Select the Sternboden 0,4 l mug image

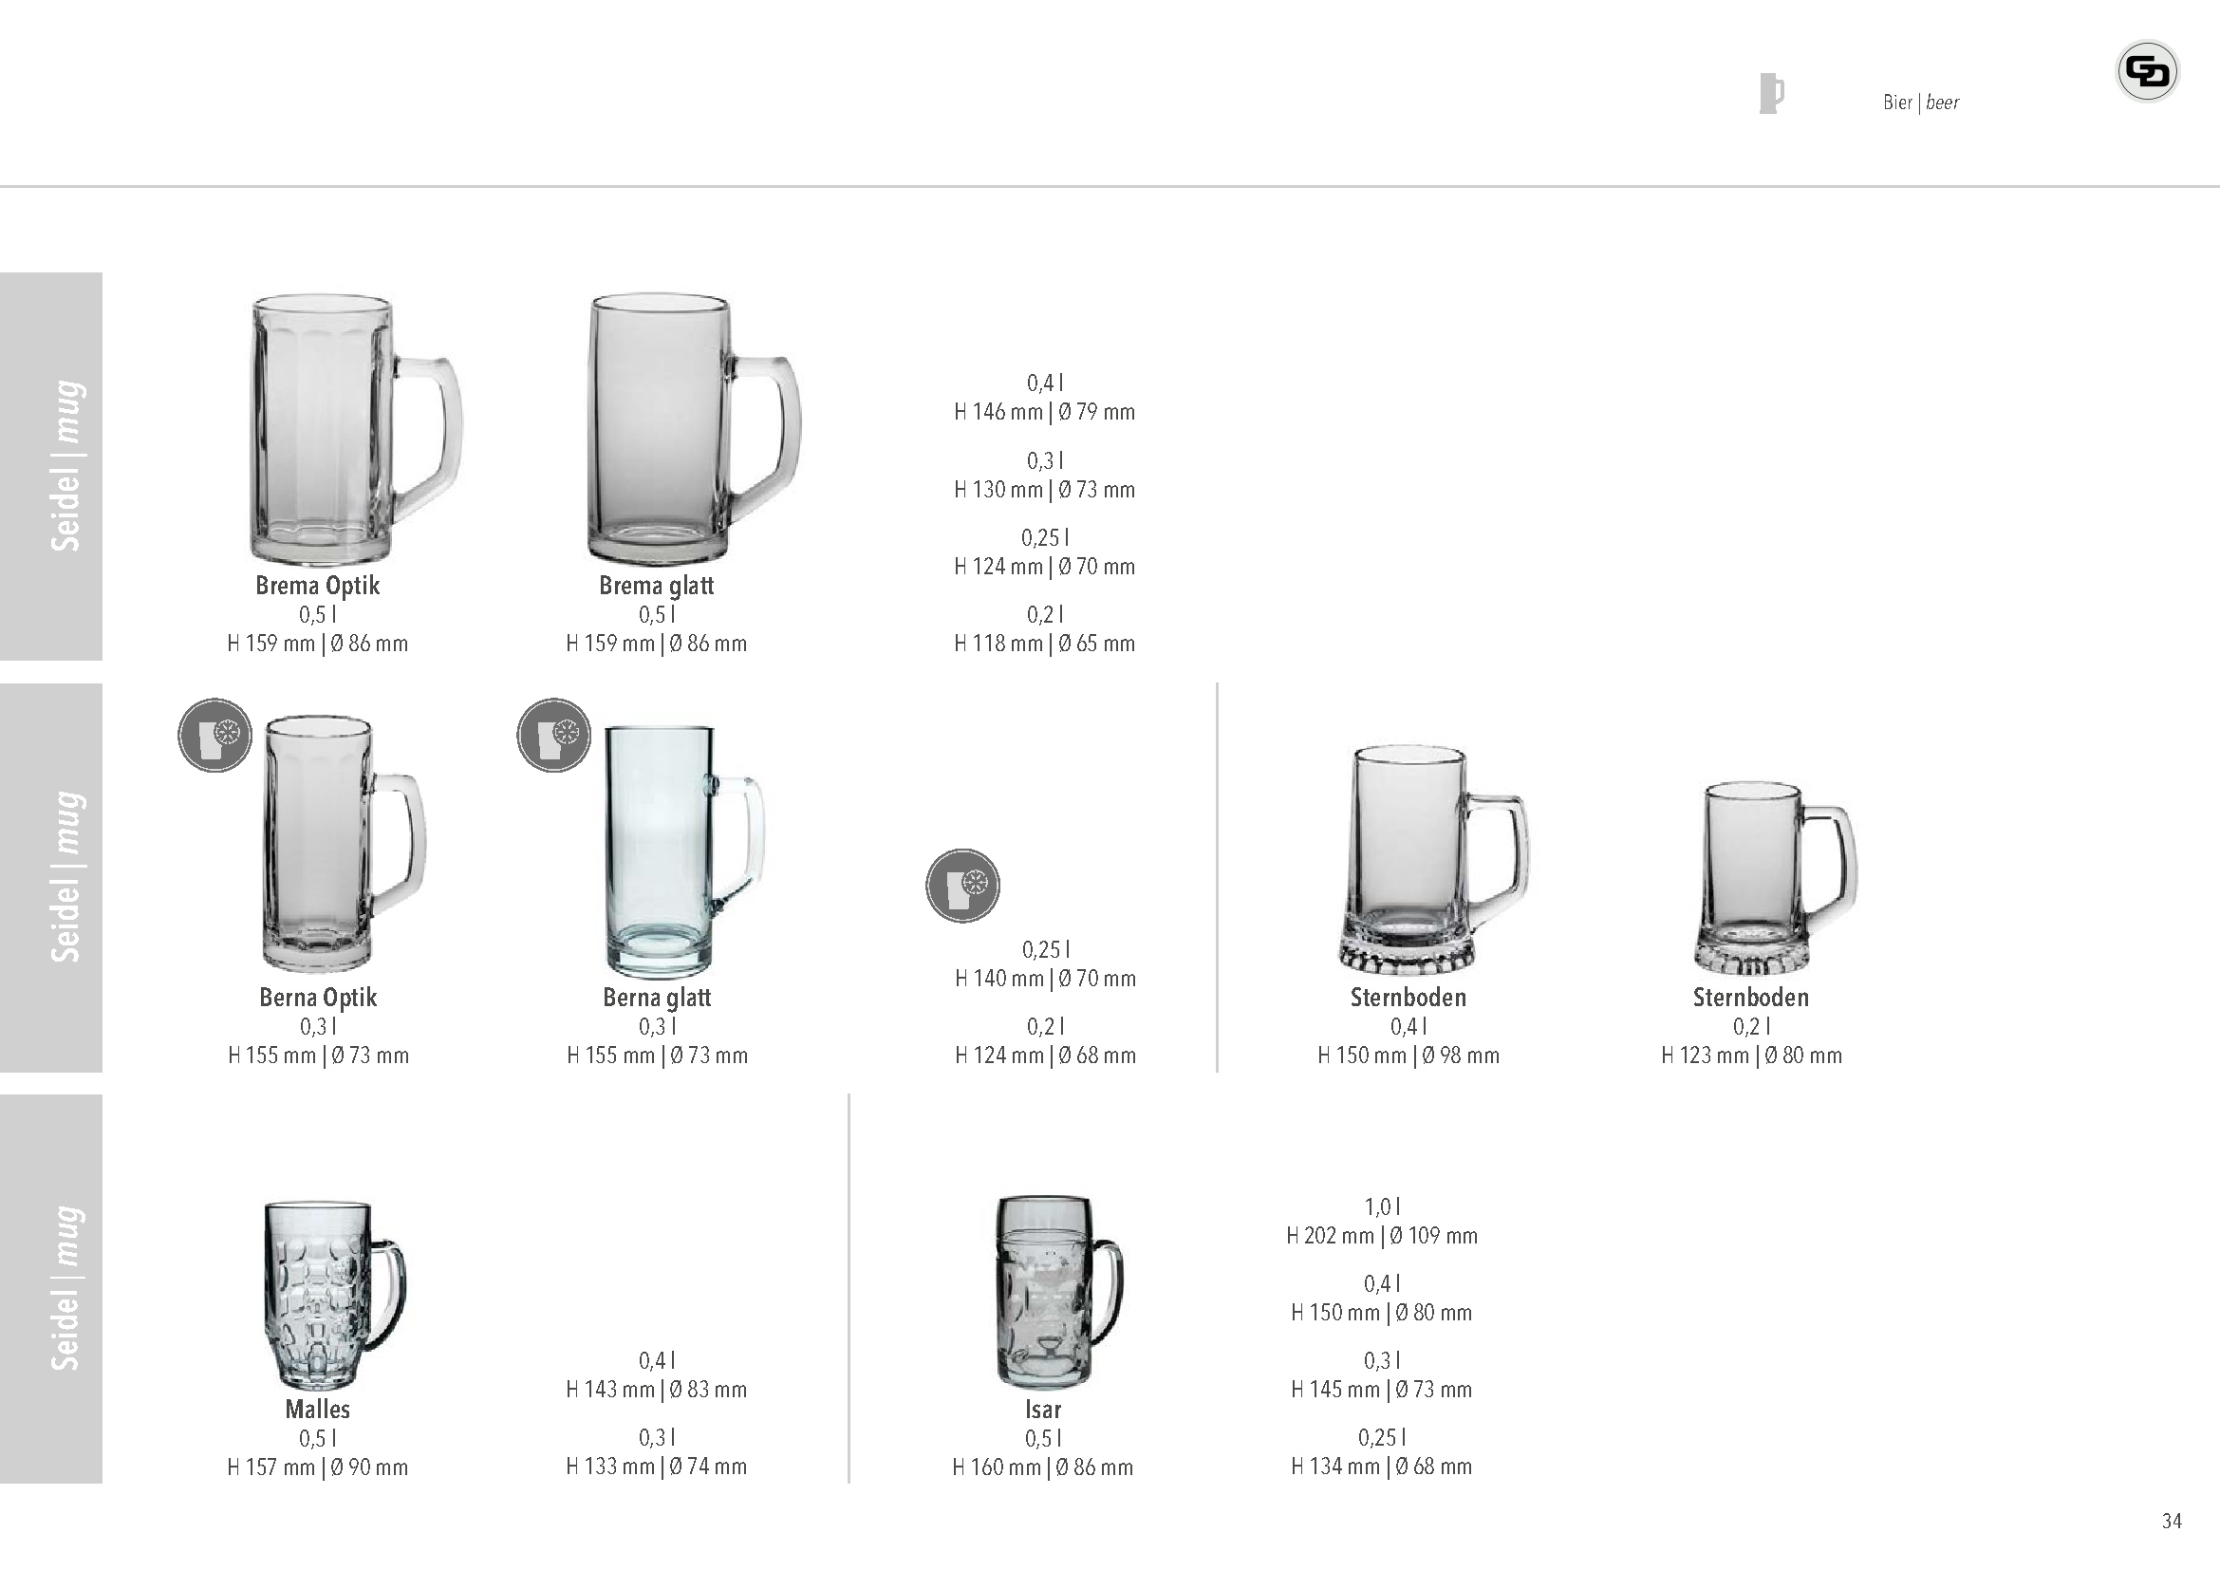pyautogui.click(x=1433, y=859)
